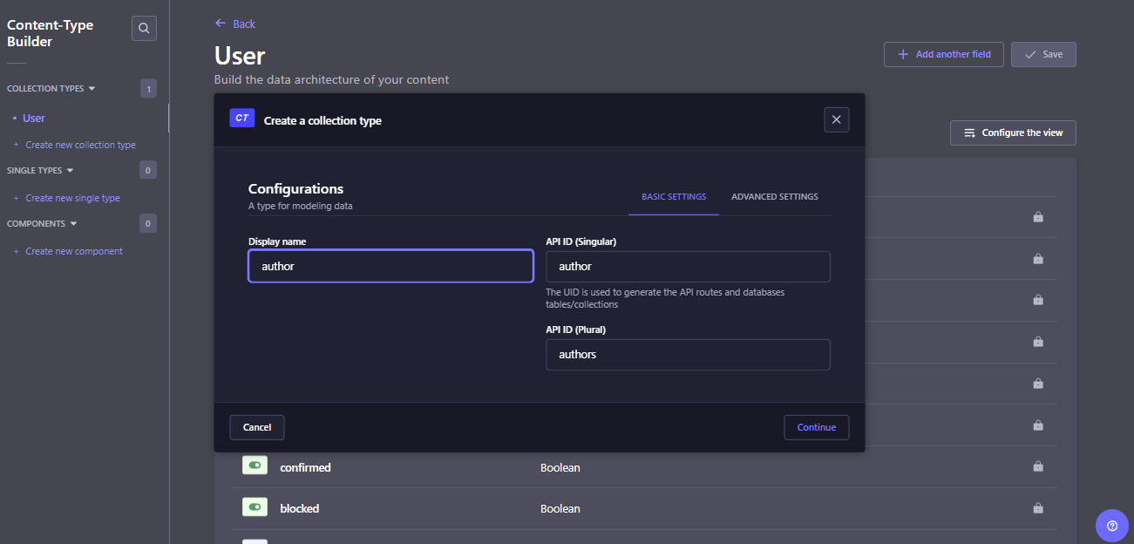Expand the COMPONENTS section
Screen dimensions: 1134x544
tap(73, 223)
